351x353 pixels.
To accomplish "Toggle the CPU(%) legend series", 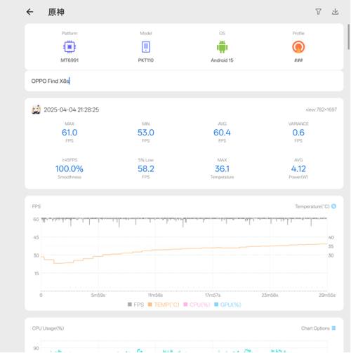I will pyautogui.click(x=197, y=305).
